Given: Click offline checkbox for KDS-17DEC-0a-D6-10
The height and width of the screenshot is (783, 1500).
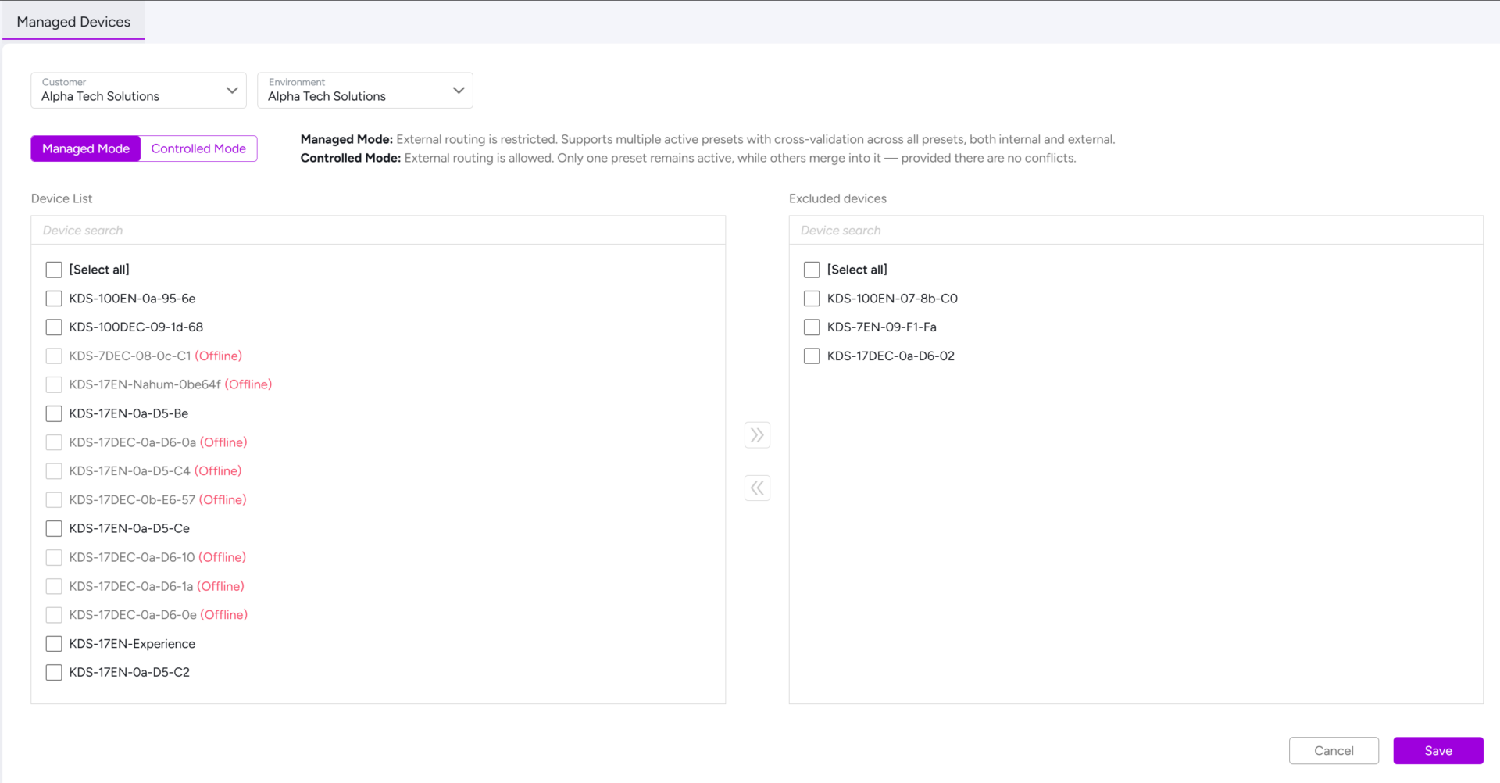Looking at the screenshot, I should pos(54,557).
